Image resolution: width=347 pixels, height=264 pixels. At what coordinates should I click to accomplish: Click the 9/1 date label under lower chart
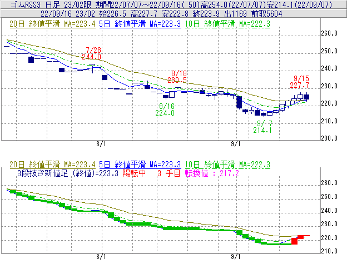point(236,256)
